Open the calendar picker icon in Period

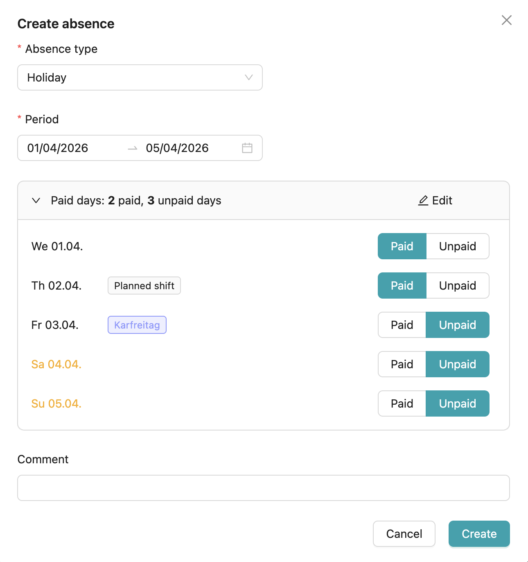(247, 148)
